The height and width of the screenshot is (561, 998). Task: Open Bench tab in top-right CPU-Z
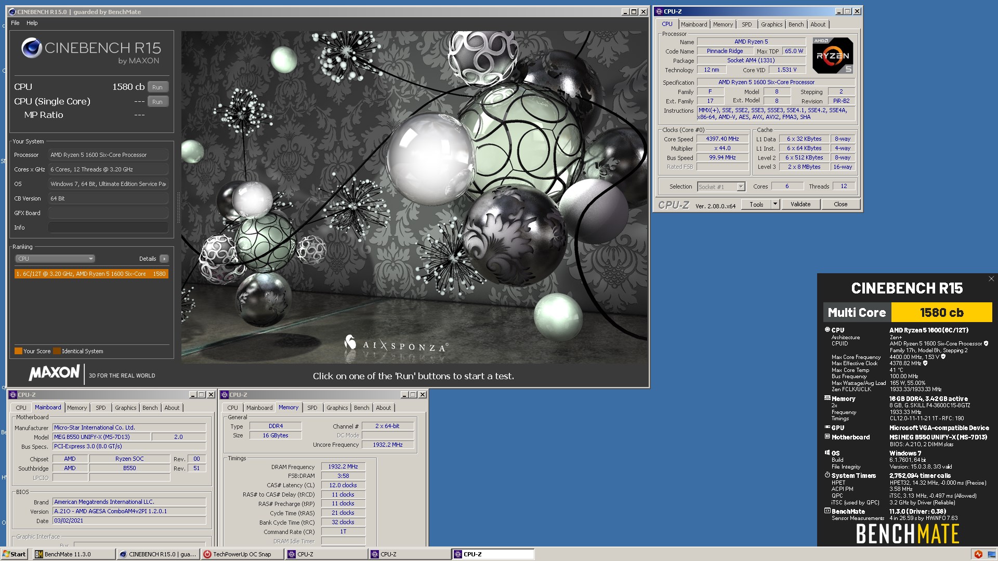[796, 24]
